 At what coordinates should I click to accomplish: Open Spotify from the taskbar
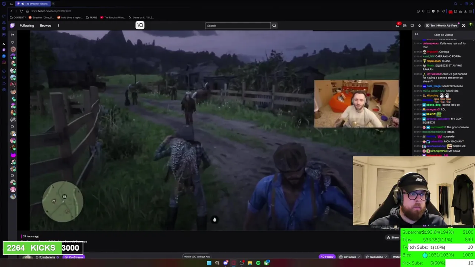click(258, 263)
